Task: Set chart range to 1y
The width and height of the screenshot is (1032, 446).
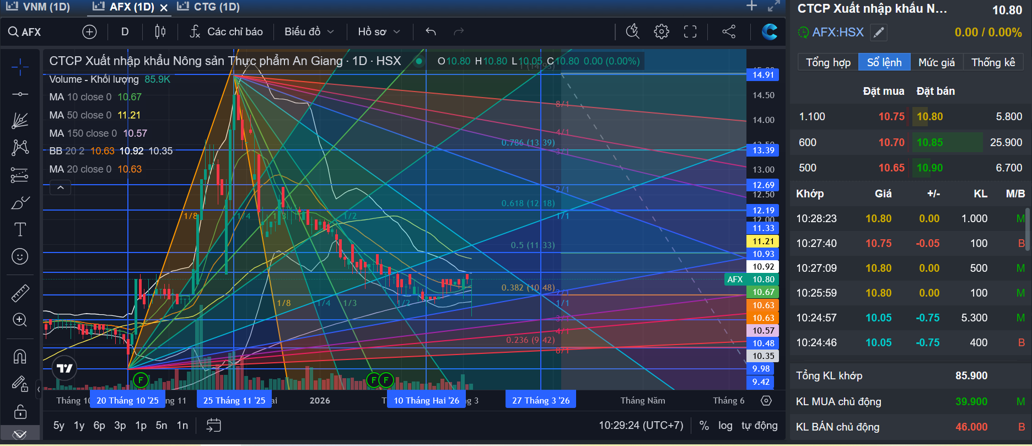Action: [x=79, y=426]
